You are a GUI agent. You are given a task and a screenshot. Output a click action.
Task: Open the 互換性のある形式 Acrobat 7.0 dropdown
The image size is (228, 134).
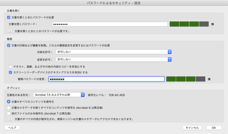click(59, 95)
